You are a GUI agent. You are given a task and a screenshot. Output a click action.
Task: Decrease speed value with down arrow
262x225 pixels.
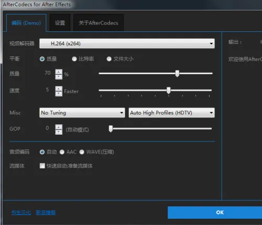point(59,93)
